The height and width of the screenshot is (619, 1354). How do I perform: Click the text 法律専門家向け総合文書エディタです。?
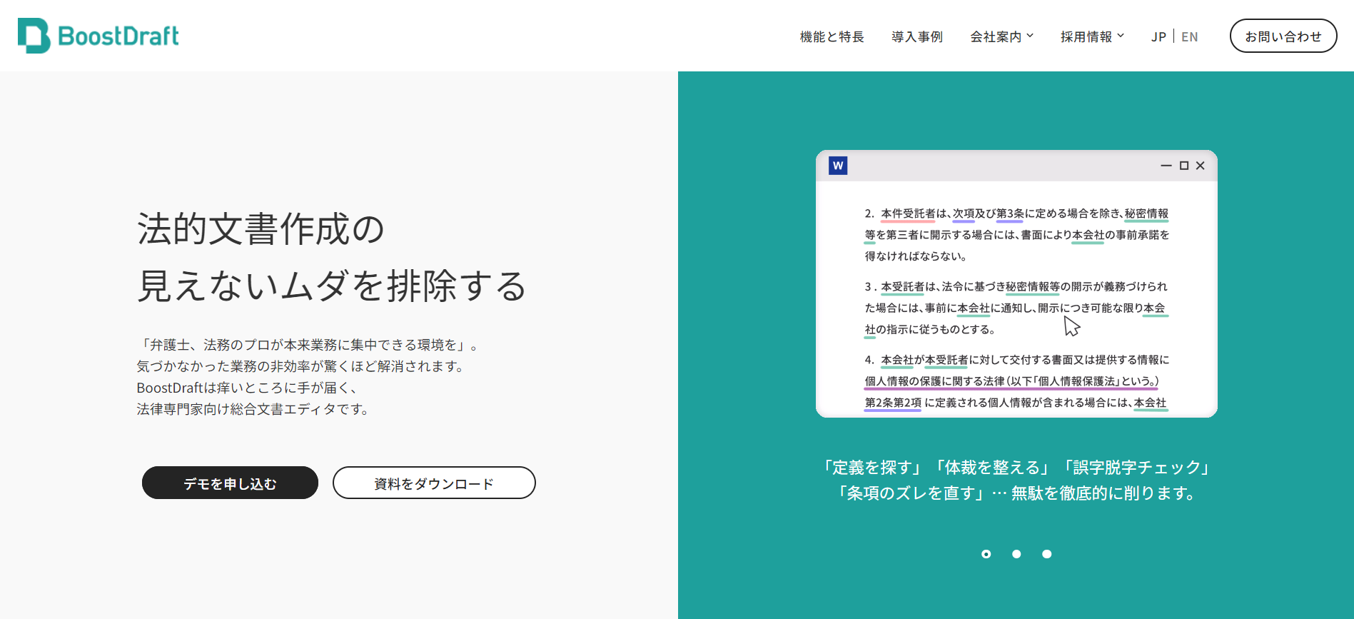click(255, 409)
